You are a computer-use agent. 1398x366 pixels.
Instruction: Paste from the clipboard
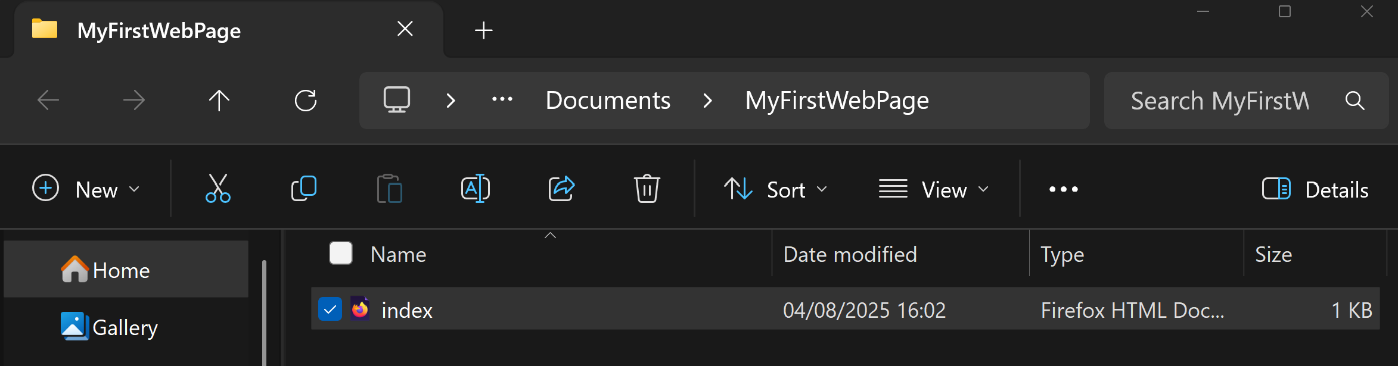tap(389, 189)
